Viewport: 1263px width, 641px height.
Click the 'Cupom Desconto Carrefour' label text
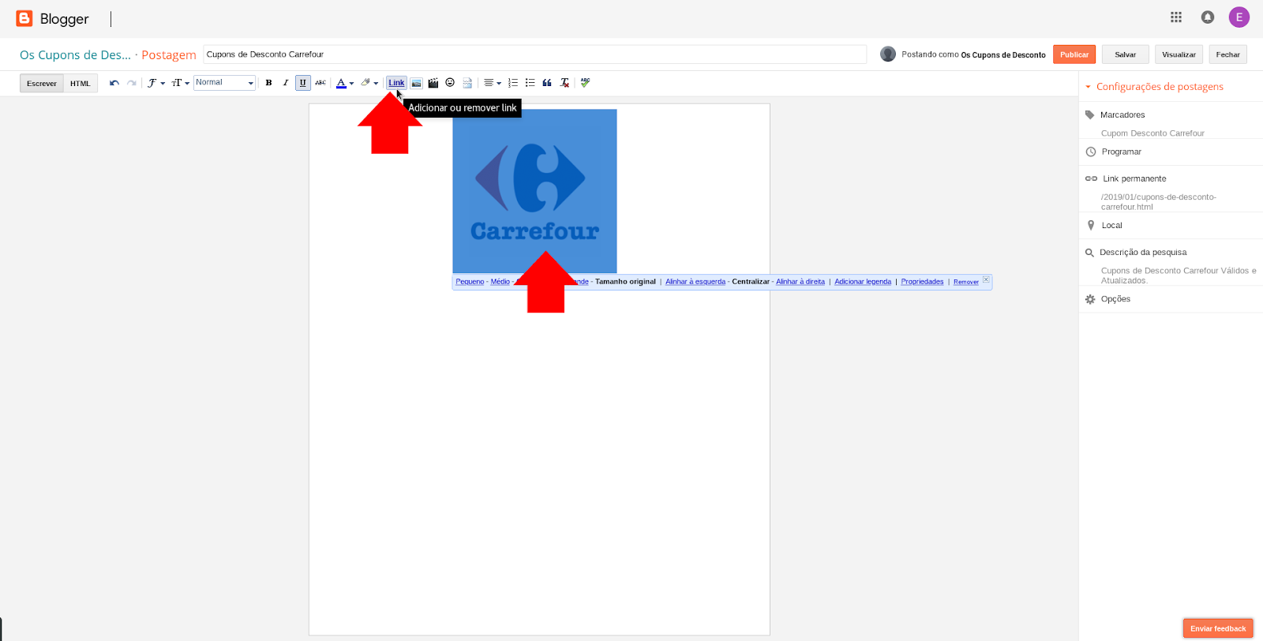click(x=1152, y=133)
